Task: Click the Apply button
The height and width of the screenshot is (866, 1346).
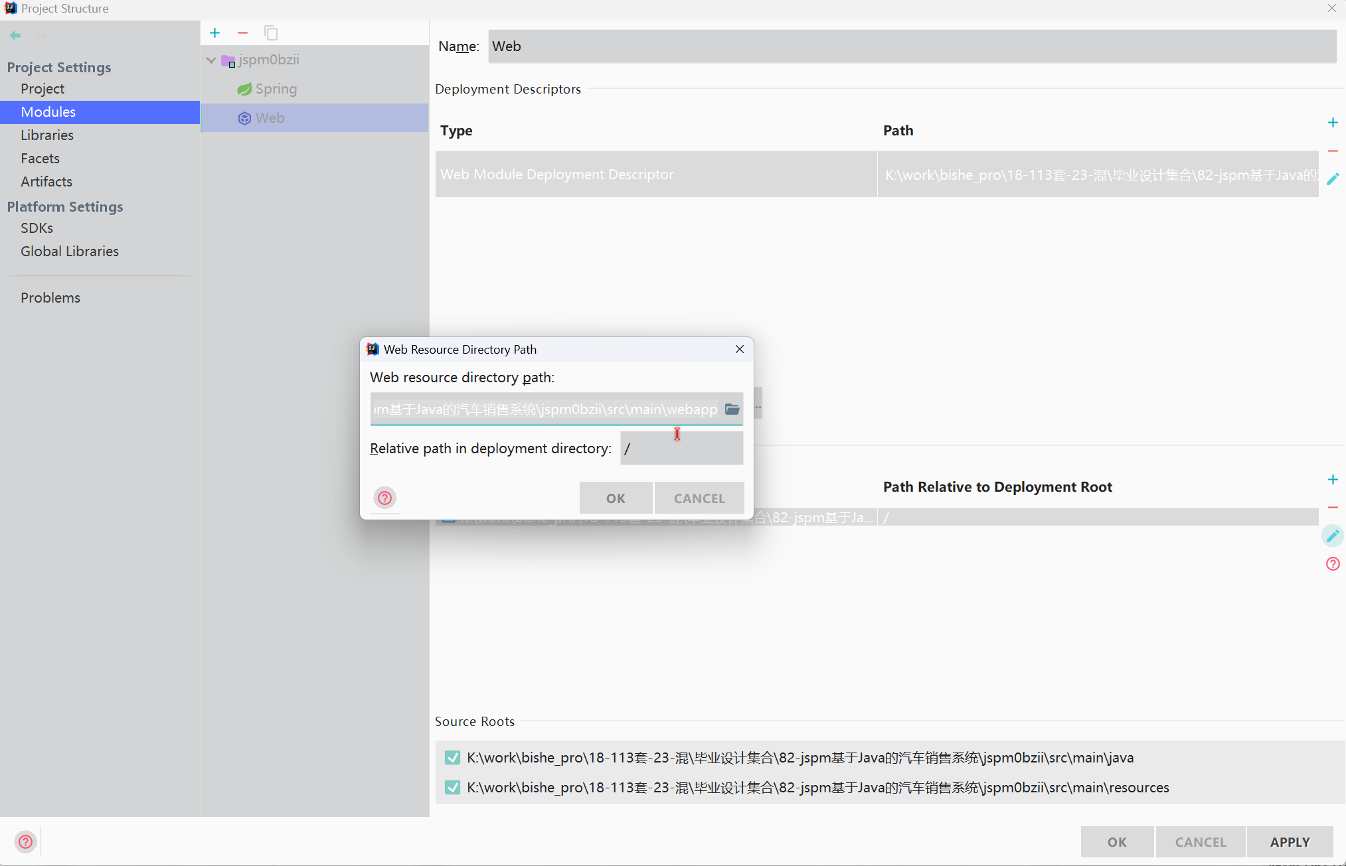Action: tap(1289, 841)
